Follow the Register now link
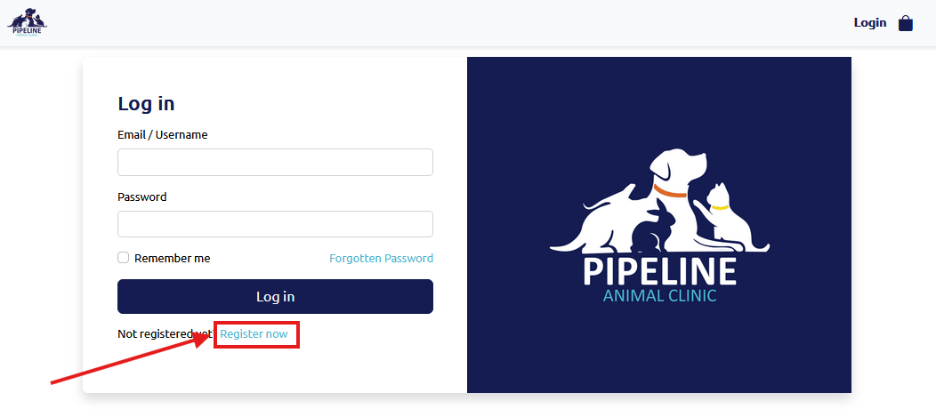 tap(254, 334)
